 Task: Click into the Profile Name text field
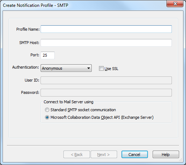click(x=106, y=29)
